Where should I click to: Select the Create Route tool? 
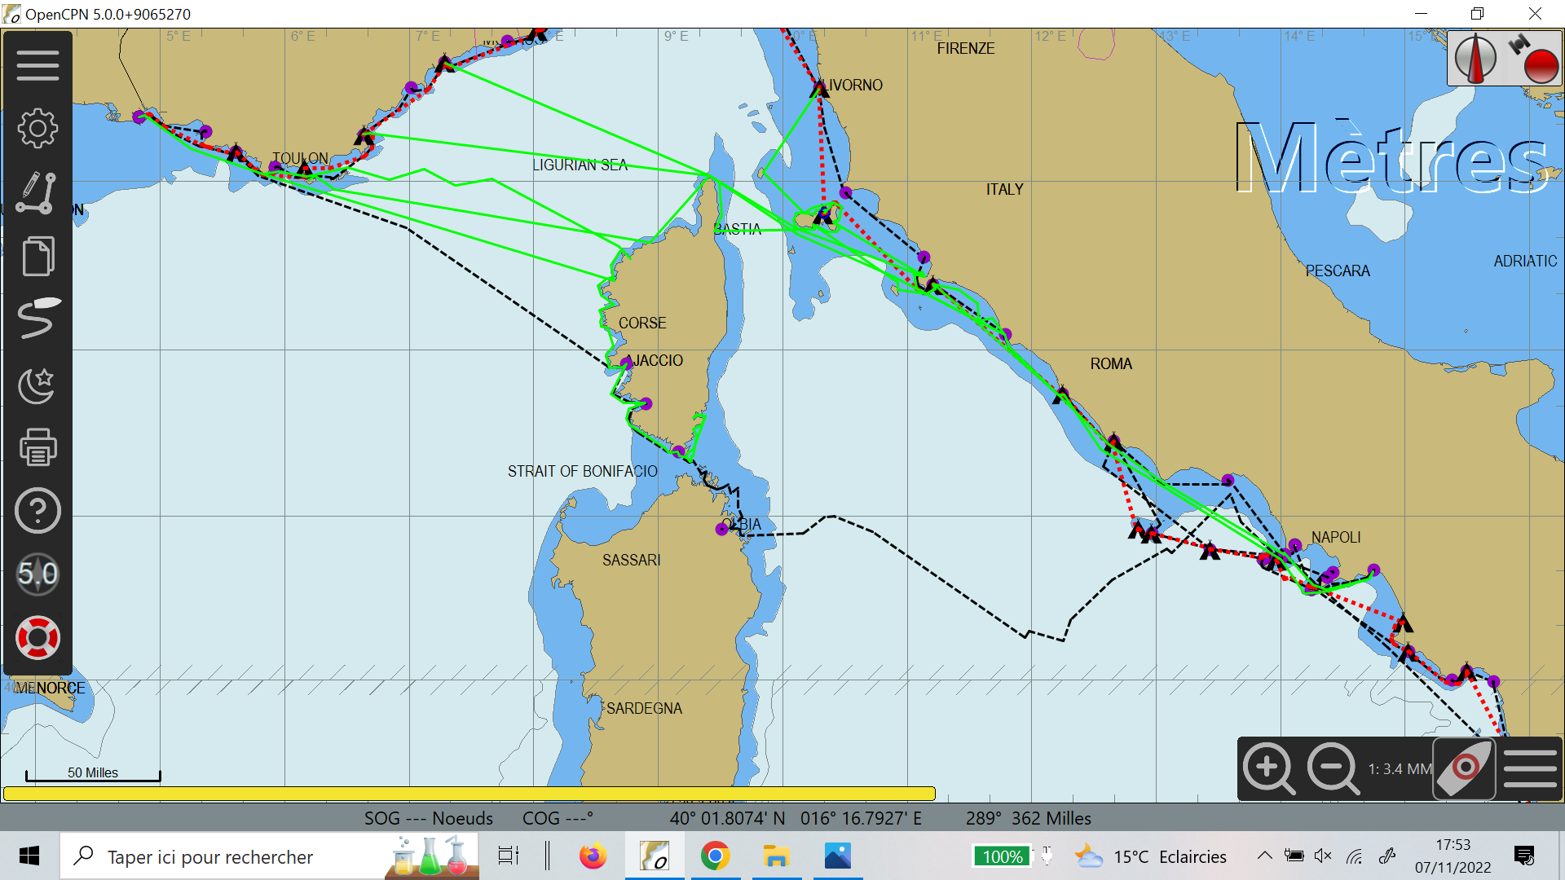pyautogui.click(x=37, y=192)
